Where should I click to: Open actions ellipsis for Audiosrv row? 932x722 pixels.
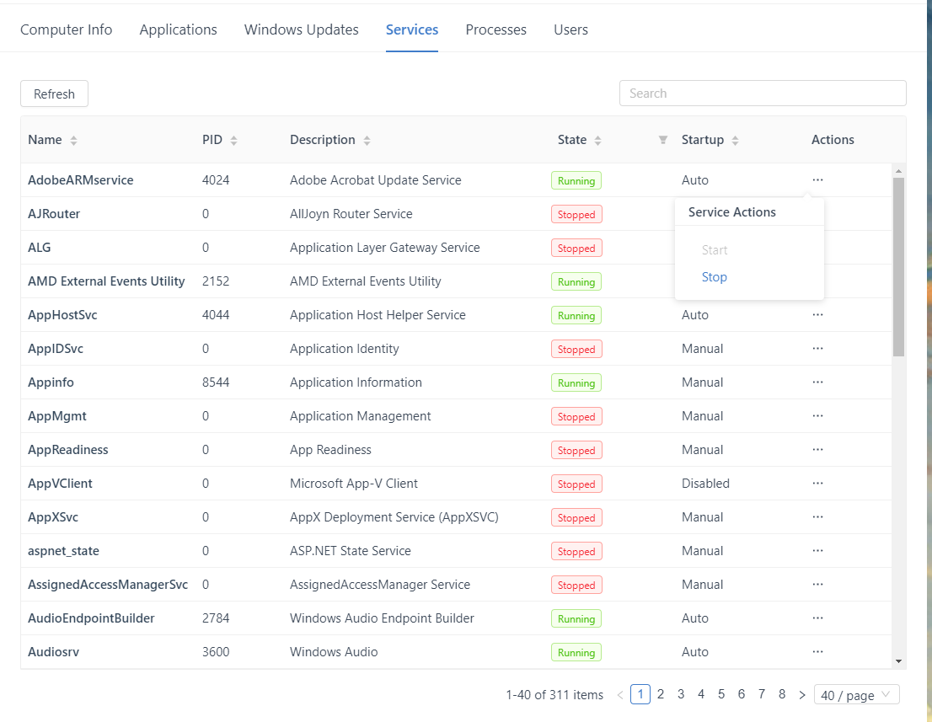click(817, 651)
